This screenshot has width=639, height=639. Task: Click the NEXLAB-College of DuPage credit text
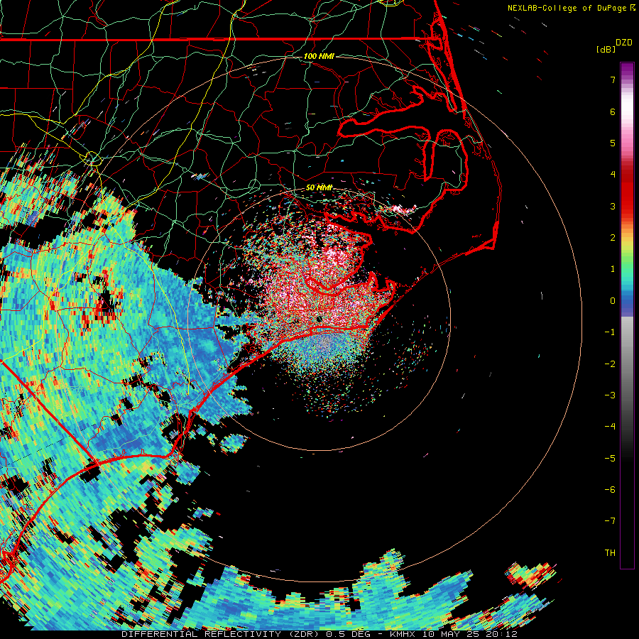[x=567, y=8]
